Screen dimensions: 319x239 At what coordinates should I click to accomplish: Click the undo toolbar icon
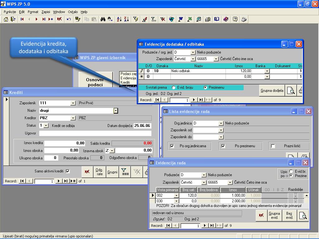(x=69, y=19)
